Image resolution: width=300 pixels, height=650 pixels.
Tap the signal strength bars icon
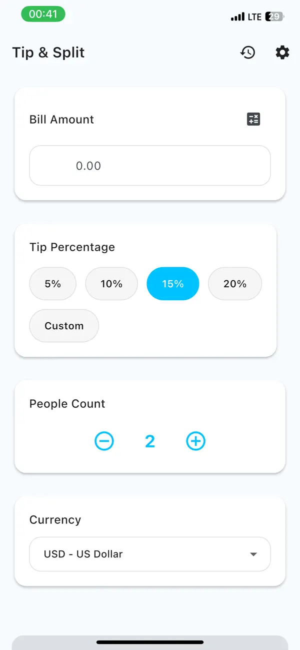237,17
